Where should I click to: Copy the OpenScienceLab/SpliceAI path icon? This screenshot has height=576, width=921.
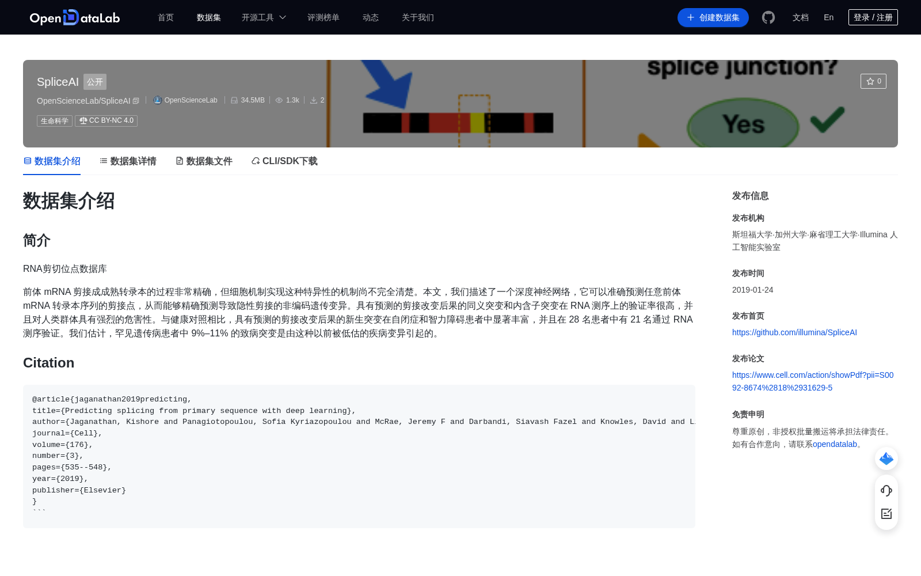(136, 101)
